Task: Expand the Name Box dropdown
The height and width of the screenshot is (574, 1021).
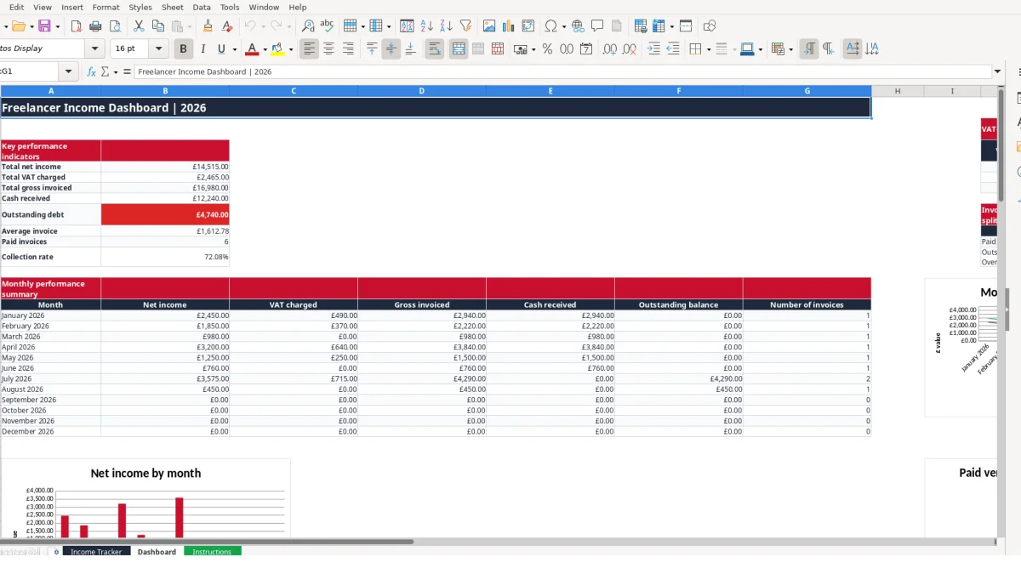Action: coord(69,72)
